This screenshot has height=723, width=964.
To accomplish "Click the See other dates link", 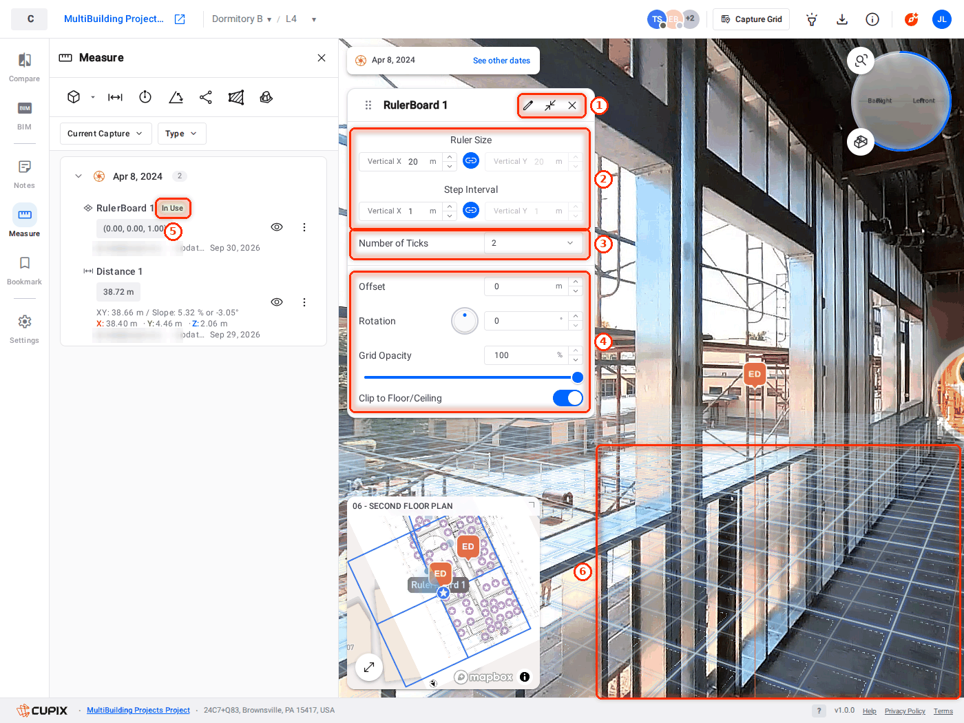I will [501, 61].
